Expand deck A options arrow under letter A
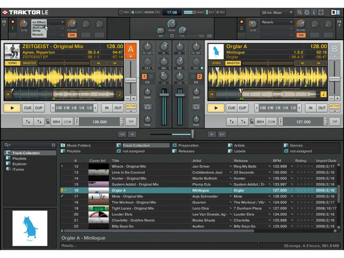344x258 pixels. pyautogui.click(x=131, y=57)
